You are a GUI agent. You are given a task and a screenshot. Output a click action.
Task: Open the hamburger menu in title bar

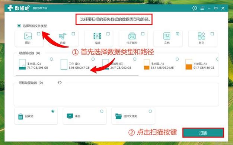pyautogui.click(x=202, y=8)
